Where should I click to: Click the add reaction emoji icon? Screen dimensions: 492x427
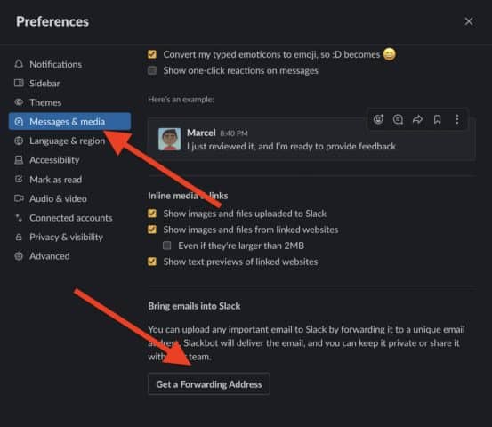coord(378,119)
